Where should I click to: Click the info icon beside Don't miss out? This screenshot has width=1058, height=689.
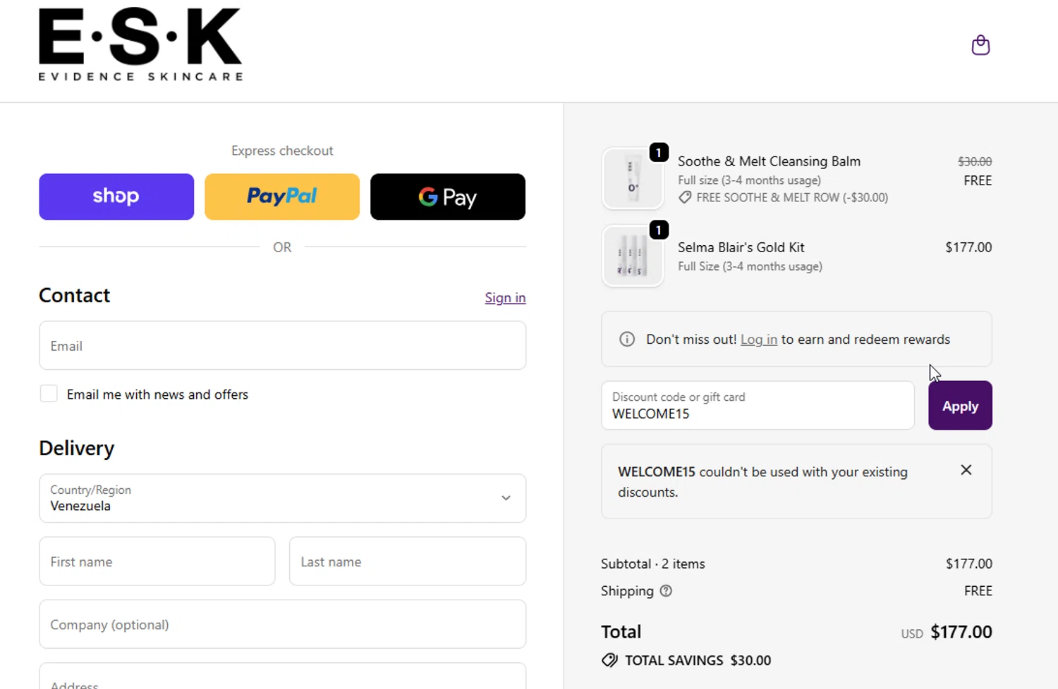[627, 340]
